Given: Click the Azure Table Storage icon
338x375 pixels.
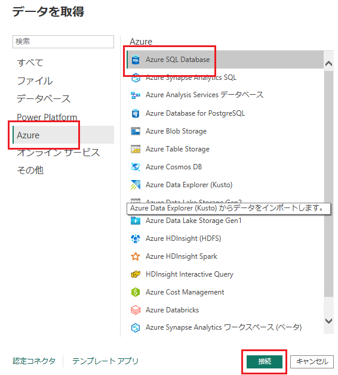Looking at the screenshot, I should 136,149.
